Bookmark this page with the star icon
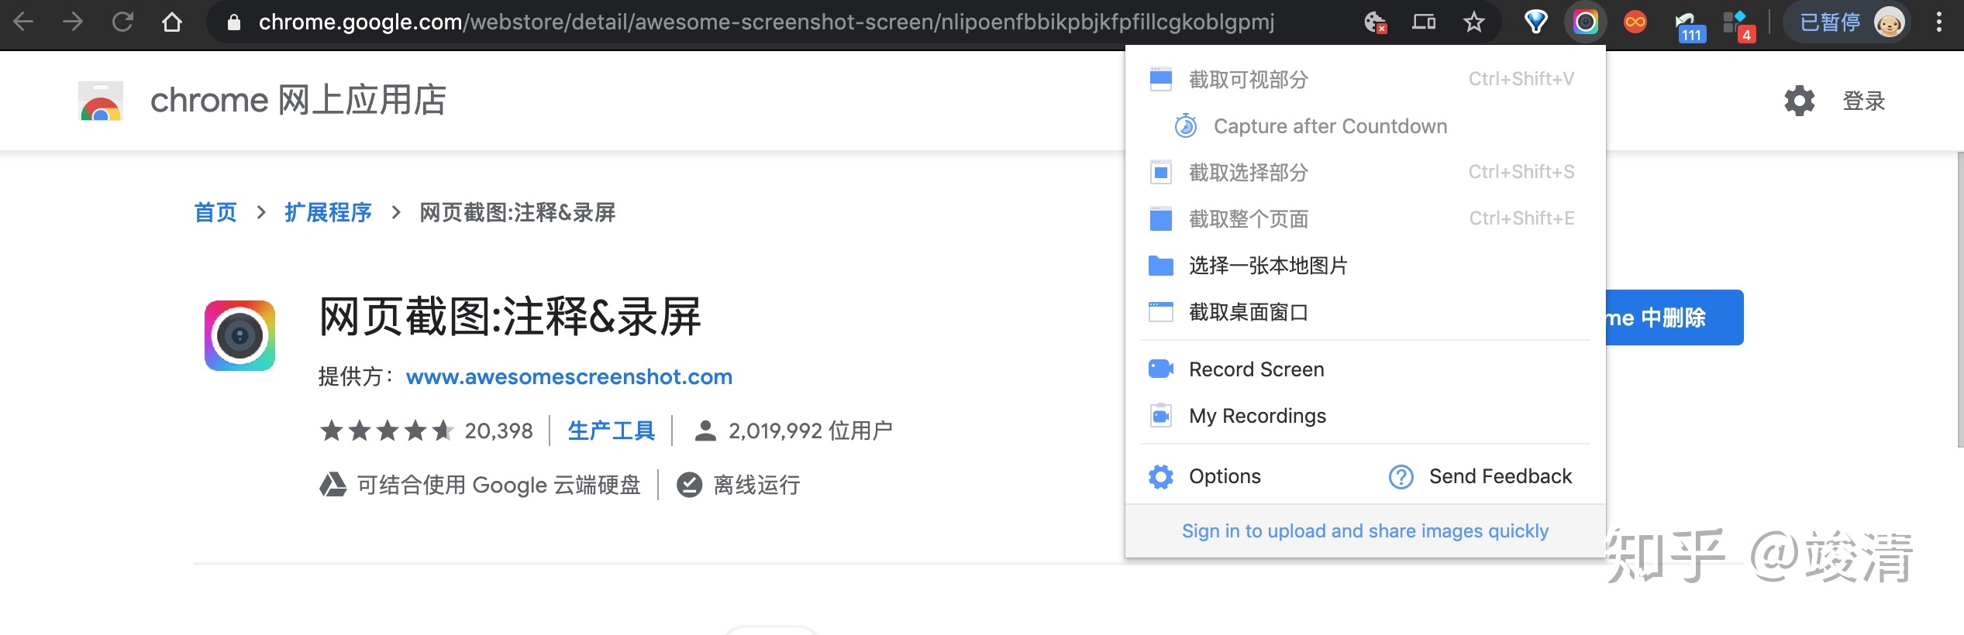The height and width of the screenshot is (635, 1964). 1473,22
